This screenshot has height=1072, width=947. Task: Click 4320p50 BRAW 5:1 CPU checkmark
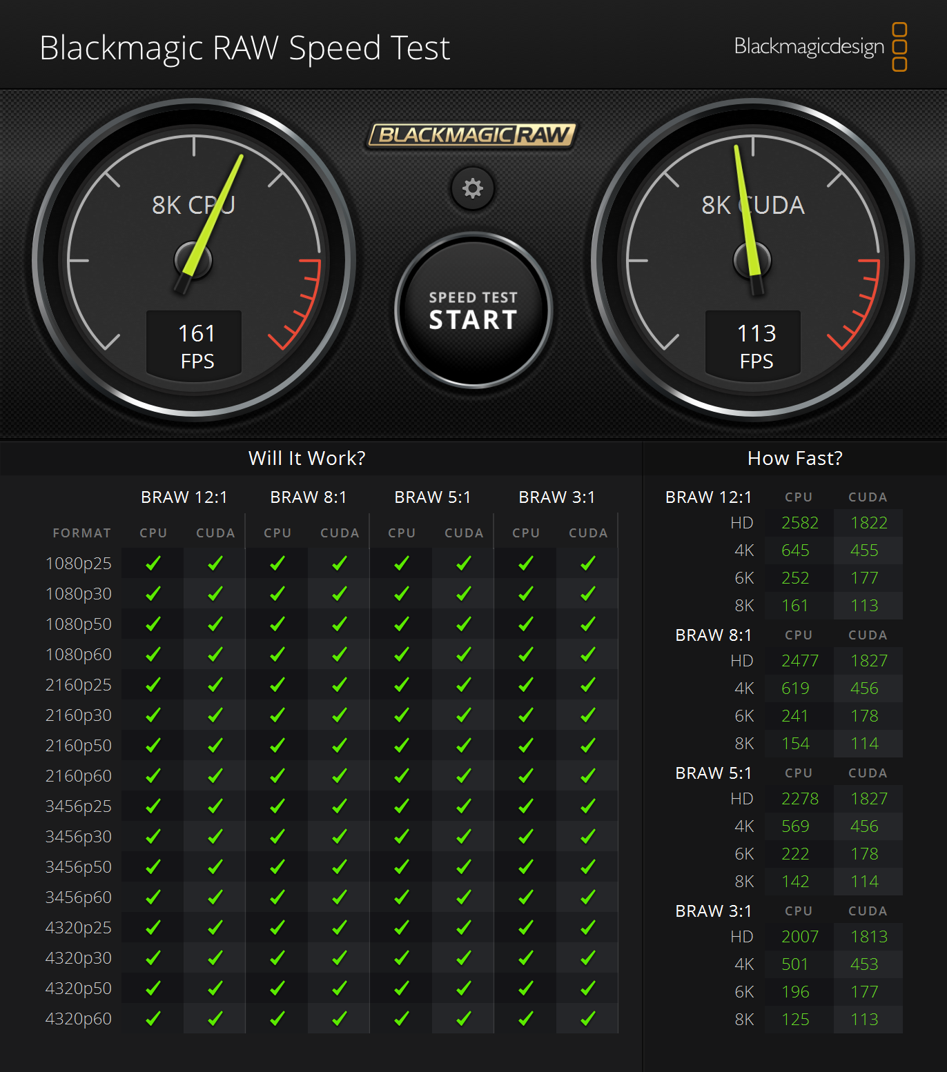tap(402, 989)
